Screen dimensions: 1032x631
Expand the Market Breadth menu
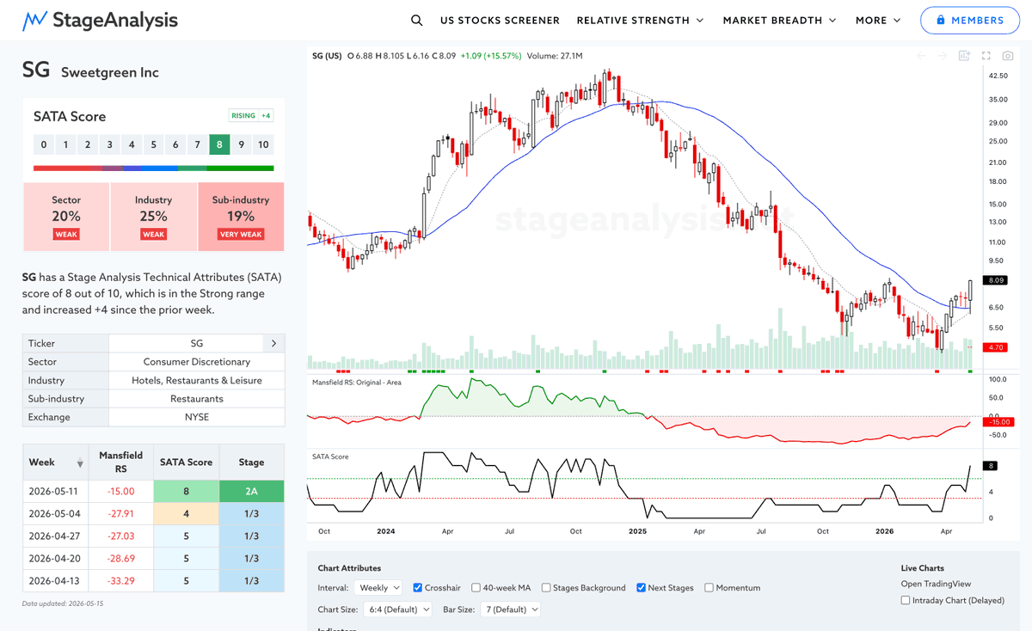click(780, 20)
